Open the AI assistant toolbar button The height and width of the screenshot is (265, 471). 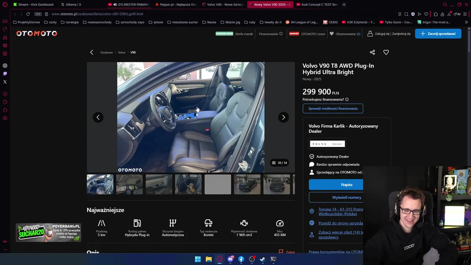point(457,14)
